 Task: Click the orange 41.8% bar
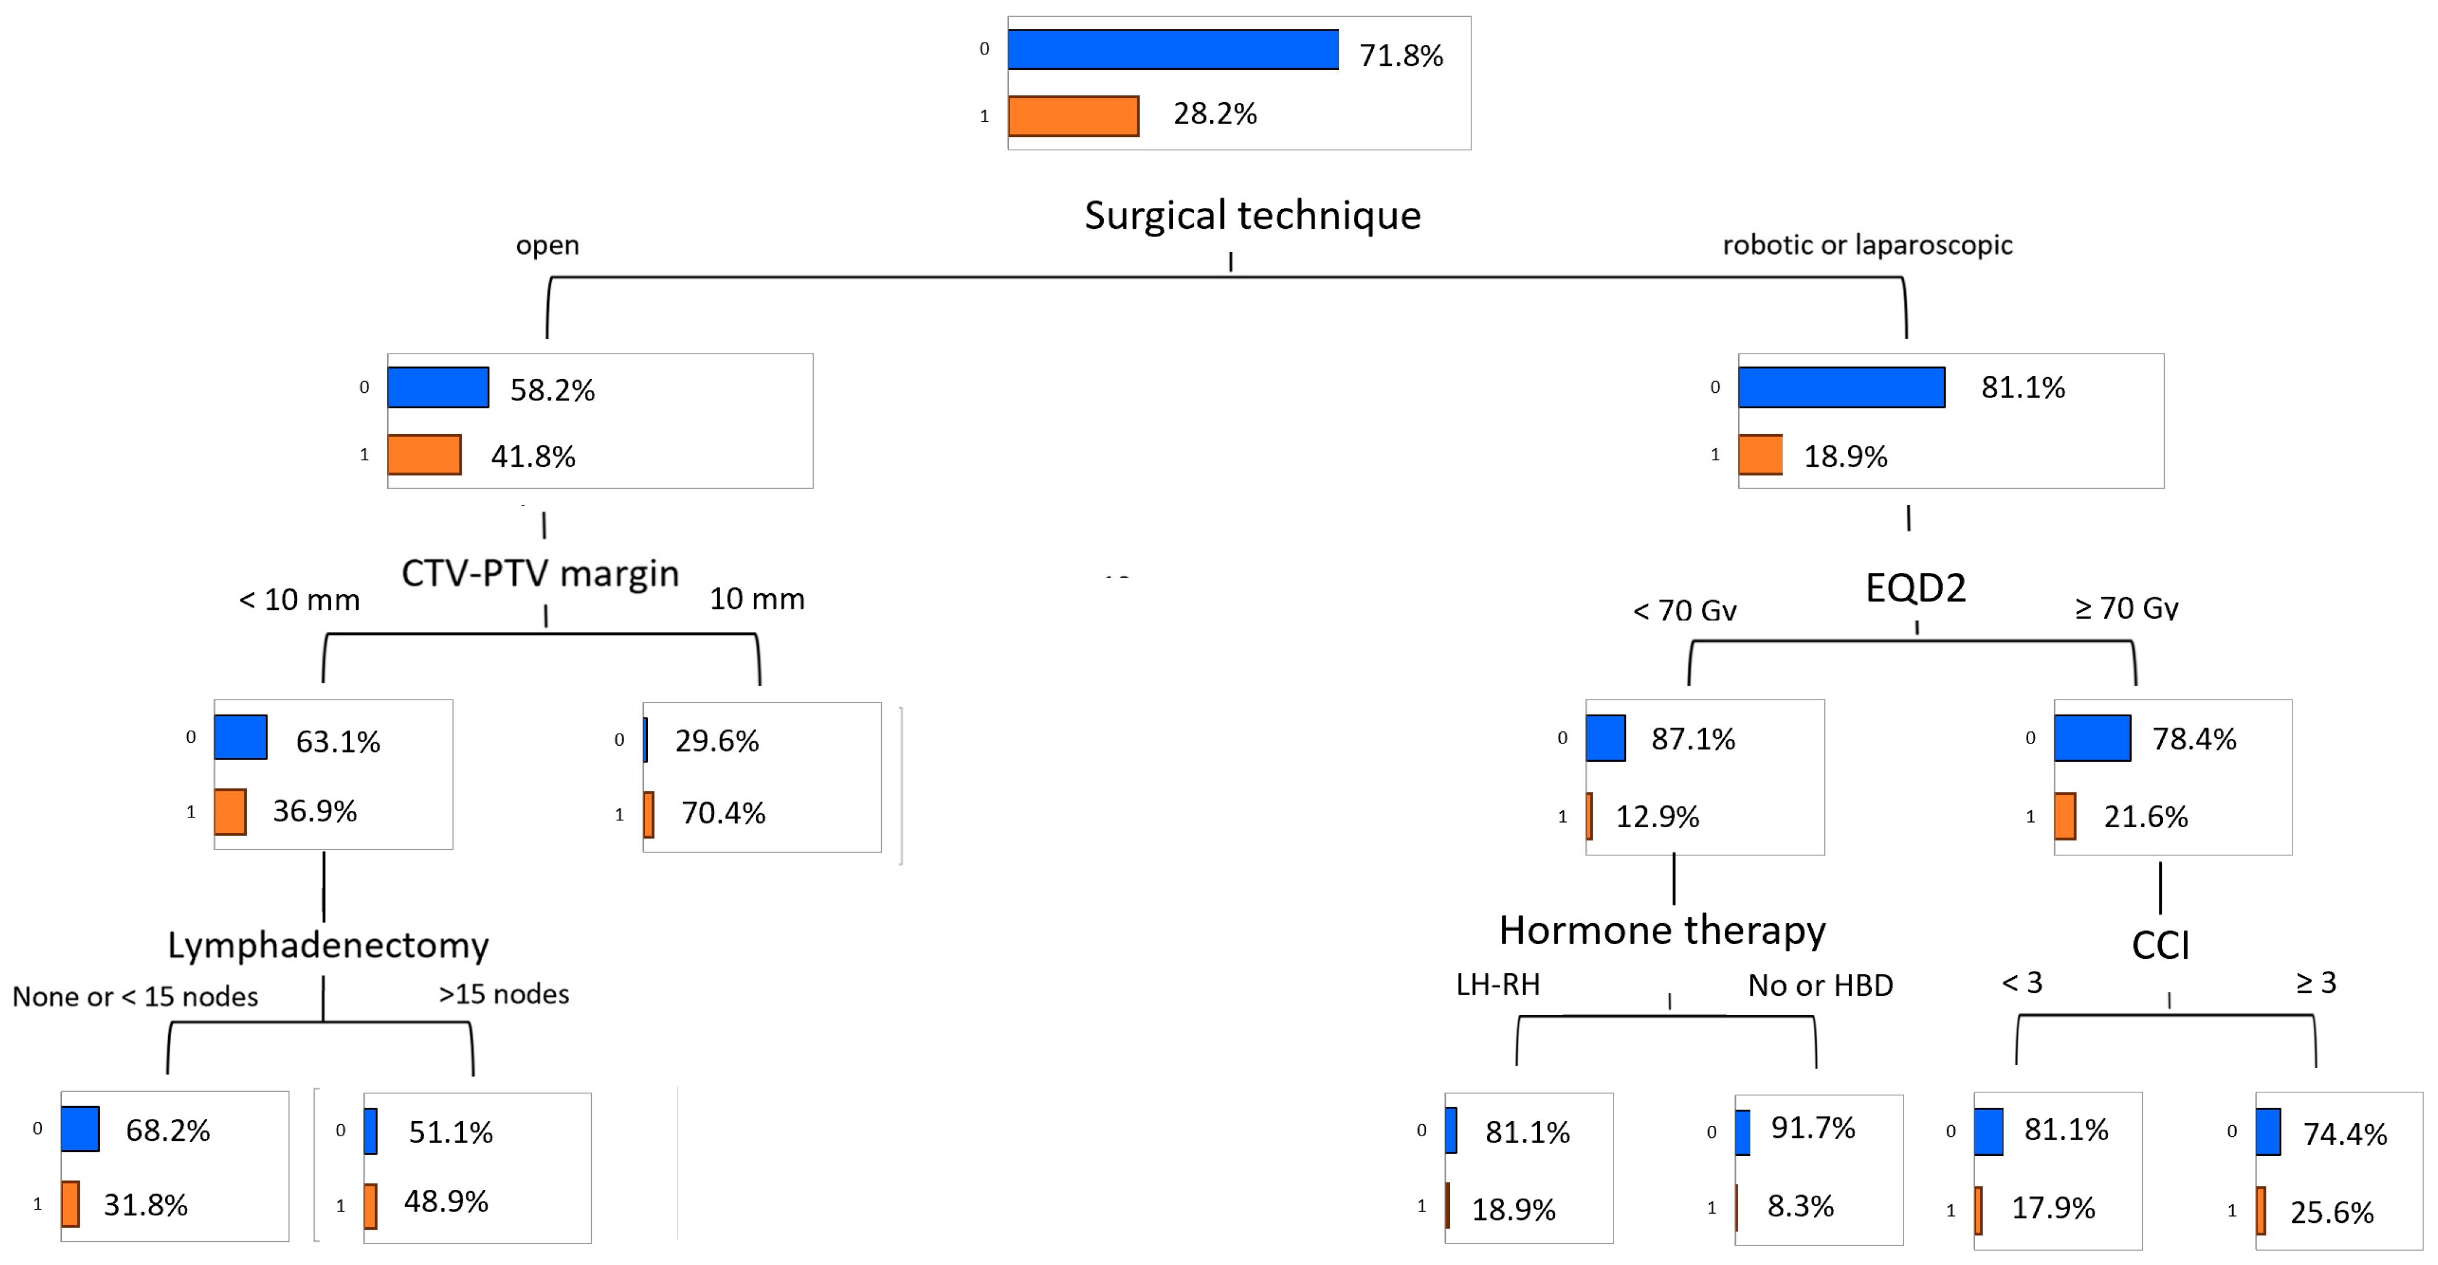point(424,455)
